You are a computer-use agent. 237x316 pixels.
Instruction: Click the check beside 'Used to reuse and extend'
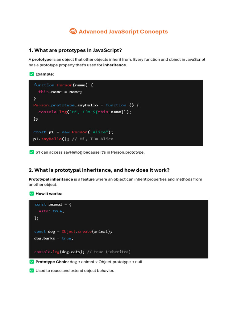(31, 271)
